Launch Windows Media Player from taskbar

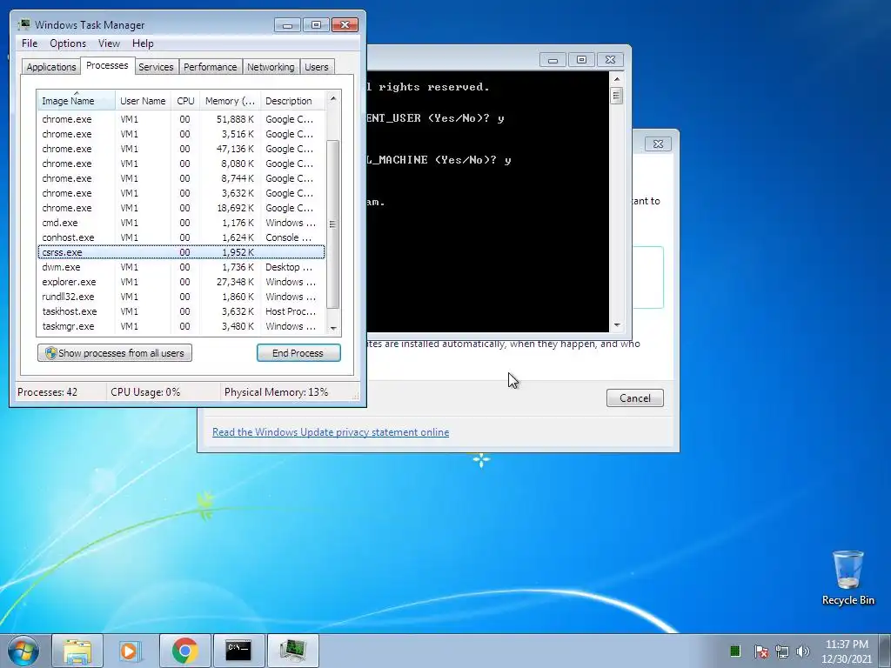coord(131,651)
